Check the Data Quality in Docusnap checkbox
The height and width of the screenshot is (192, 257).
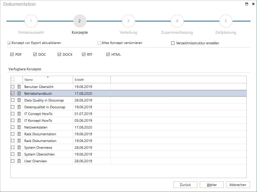[13, 100]
